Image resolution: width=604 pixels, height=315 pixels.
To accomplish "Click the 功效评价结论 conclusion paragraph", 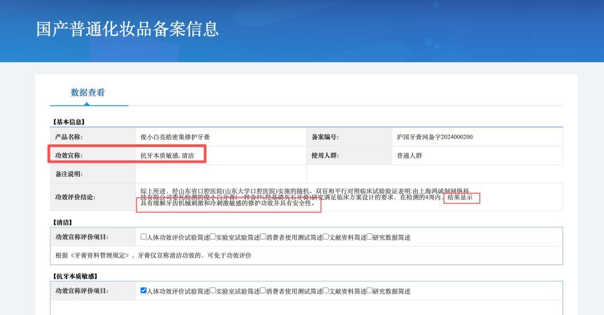I will [x=305, y=197].
